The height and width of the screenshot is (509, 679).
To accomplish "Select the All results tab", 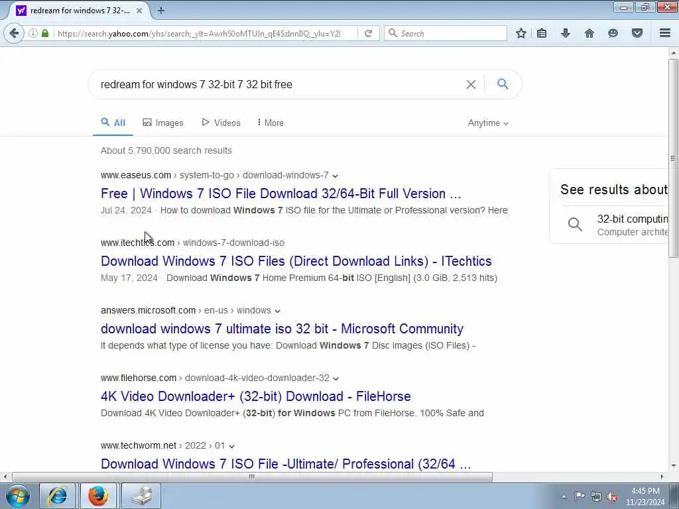I will point(113,123).
